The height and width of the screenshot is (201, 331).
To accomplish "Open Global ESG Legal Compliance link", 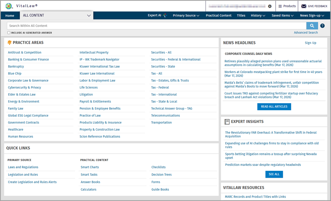I will 28,115.
